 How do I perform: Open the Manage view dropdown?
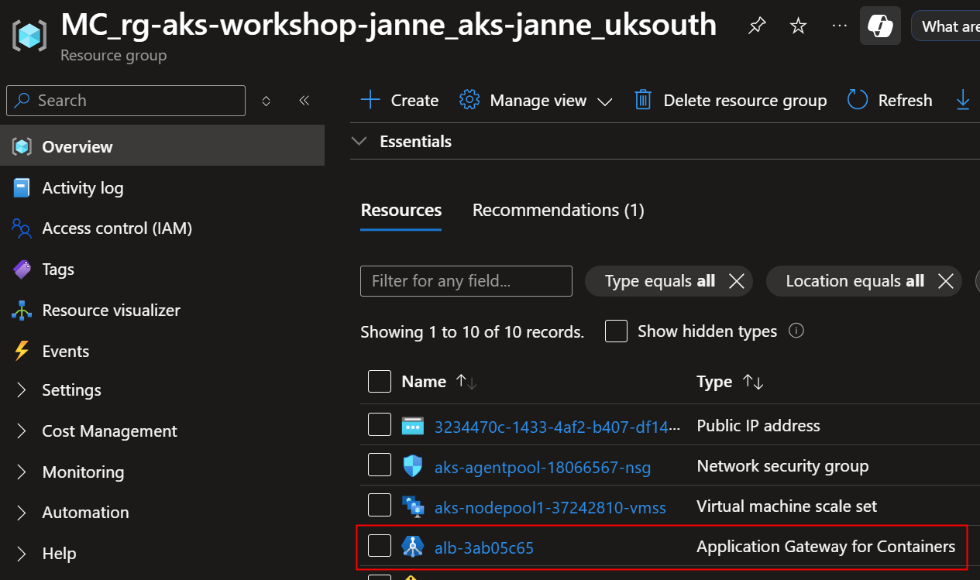[x=536, y=101]
